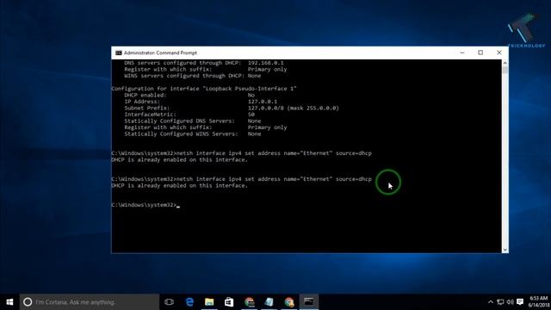The image size is (551, 310).
Task: Click the '127.0.0.1' IP Address value
Action: 262,102
